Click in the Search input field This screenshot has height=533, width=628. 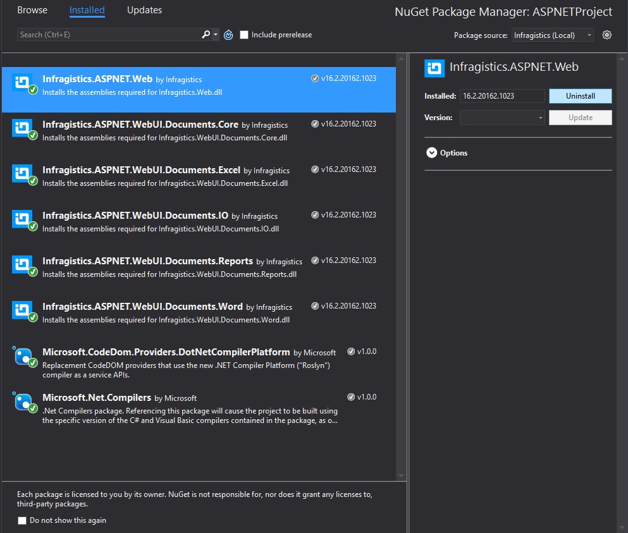108,35
